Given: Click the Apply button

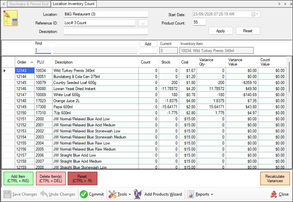Looking at the screenshot, I should coord(220,31).
